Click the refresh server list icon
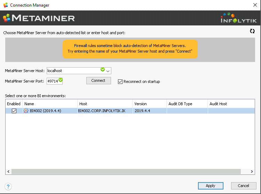This screenshot has width=261, height=194. point(252,31)
